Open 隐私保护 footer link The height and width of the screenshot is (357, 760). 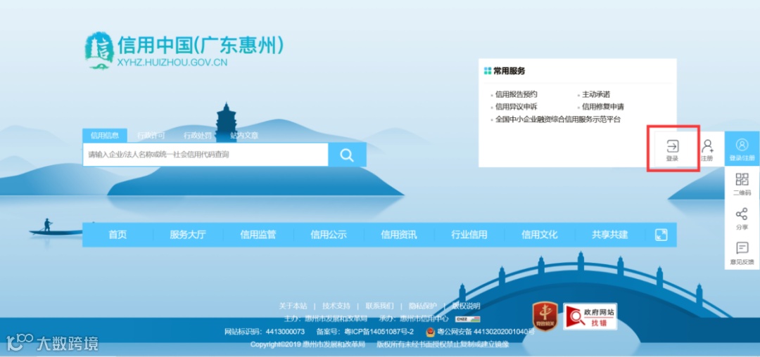coord(423,306)
